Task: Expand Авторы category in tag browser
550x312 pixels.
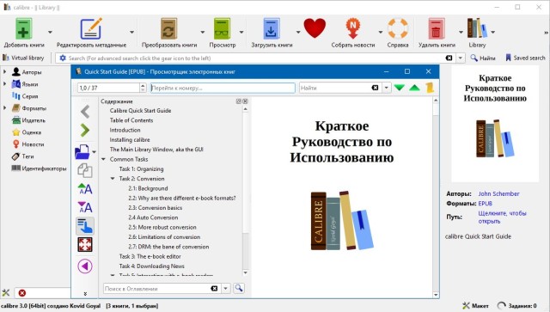Action: coord(4,72)
